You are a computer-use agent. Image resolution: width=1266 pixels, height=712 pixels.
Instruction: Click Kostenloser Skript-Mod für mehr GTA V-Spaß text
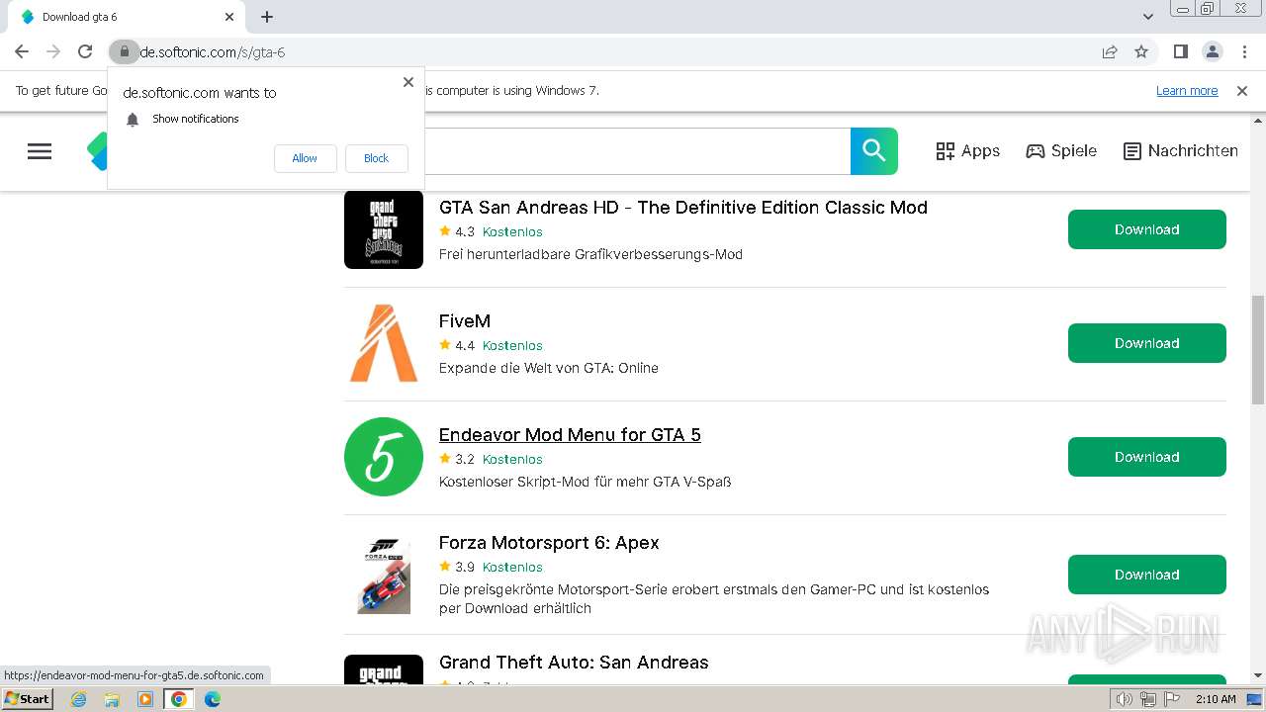pyautogui.click(x=586, y=482)
